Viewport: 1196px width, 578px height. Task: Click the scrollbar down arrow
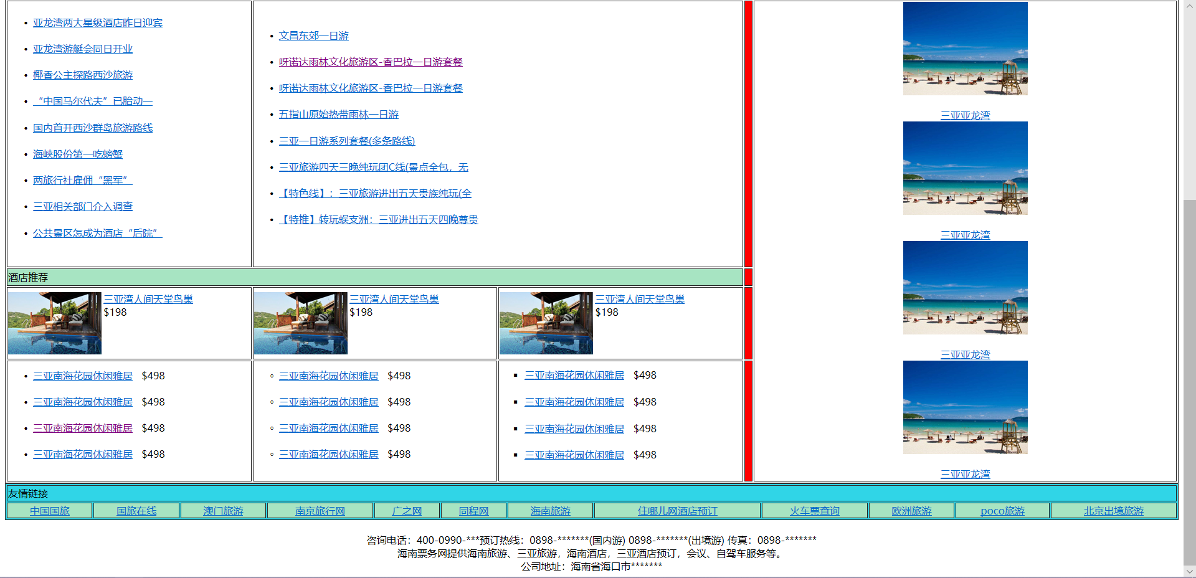(1189, 571)
